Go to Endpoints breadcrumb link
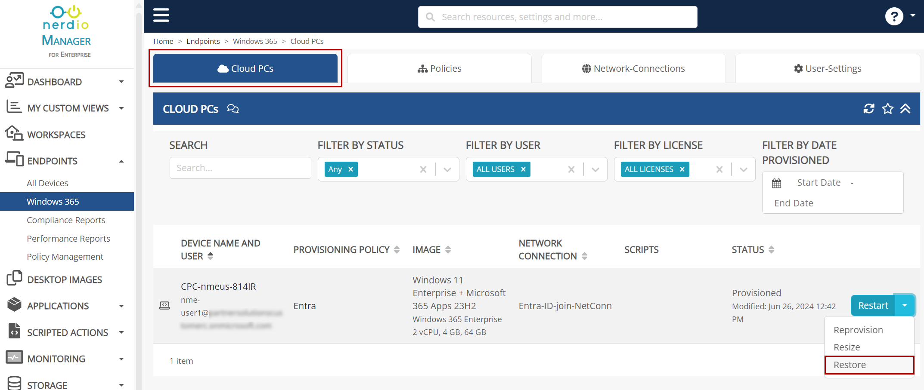Viewport: 924px width, 390px height. (x=203, y=41)
